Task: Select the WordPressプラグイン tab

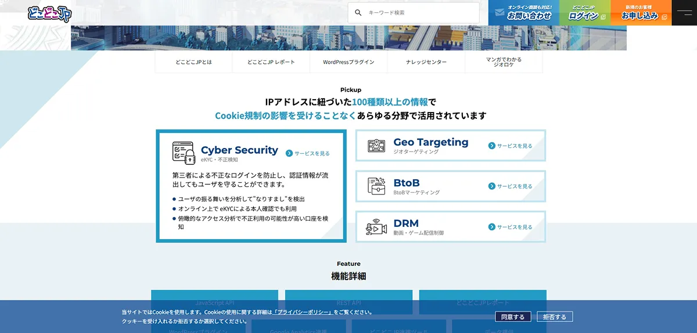Action: point(348,61)
